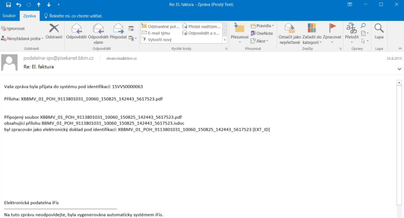The width and height of the screenshot is (404, 218).
Task: Open Rychlé kroky dialog launcher
Action: [x=226, y=48]
